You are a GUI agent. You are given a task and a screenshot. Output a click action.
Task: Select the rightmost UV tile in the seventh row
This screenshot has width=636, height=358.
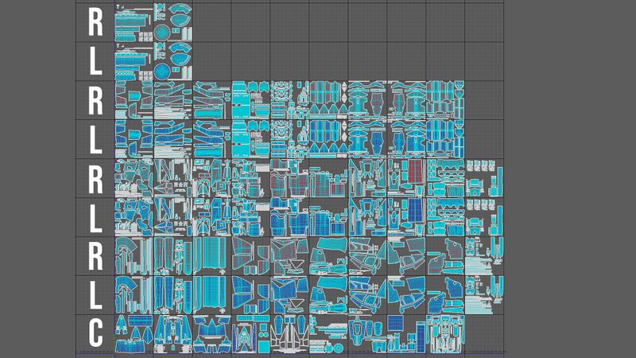pyautogui.click(x=484, y=255)
